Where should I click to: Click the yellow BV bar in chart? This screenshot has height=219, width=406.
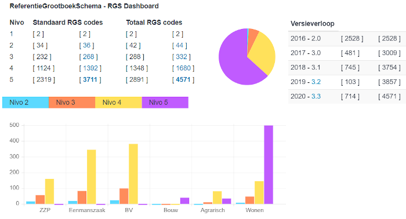133,174
